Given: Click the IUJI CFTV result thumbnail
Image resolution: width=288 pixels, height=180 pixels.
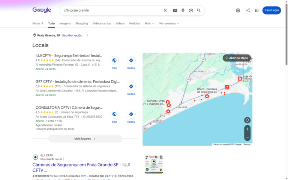Looking at the screenshot, I should pos(154,164).
